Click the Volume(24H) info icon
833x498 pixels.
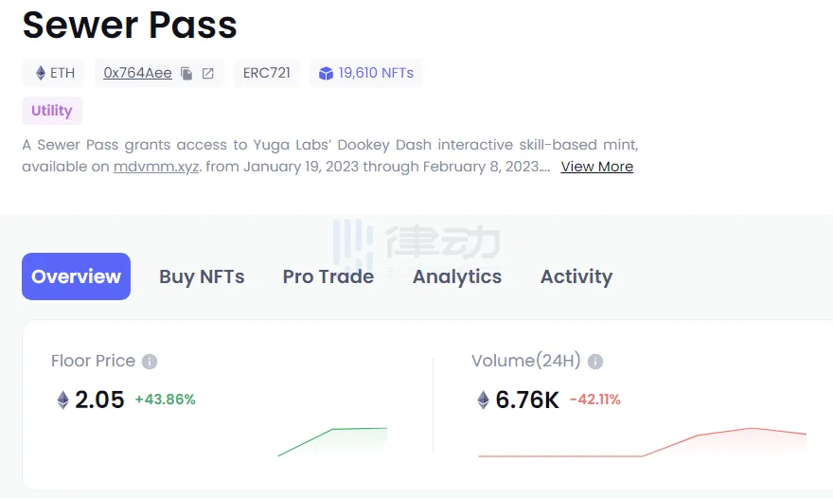(x=595, y=362)
